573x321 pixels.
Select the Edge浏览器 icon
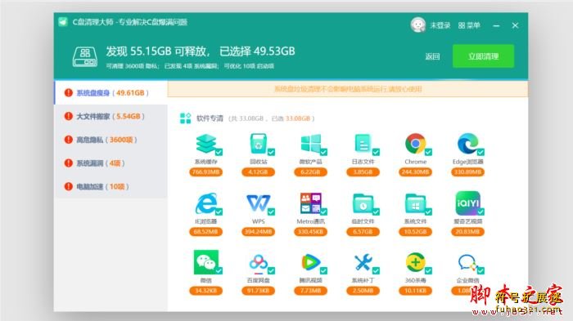click(467, 144)
